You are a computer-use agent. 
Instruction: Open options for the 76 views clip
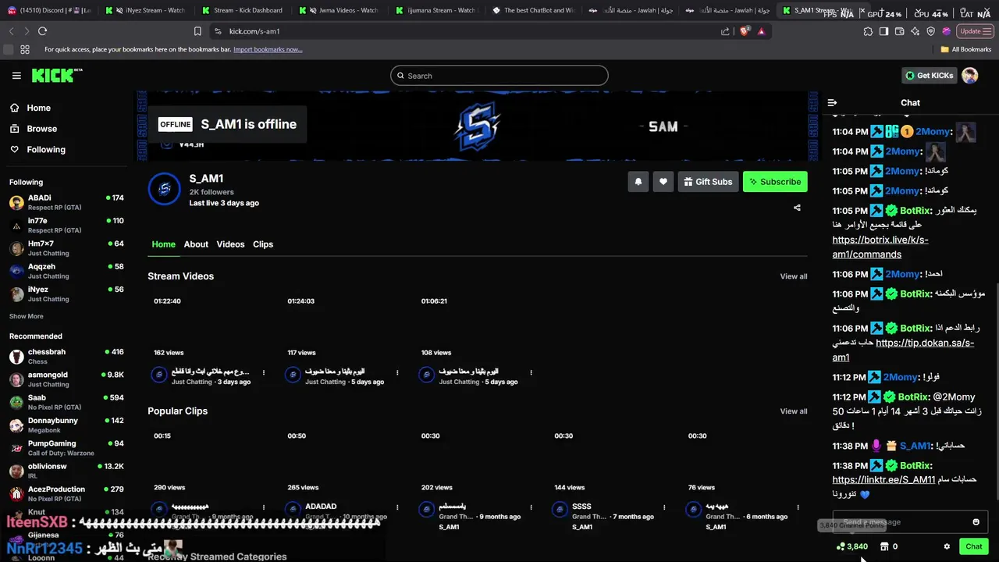click(x=798, y=507)
